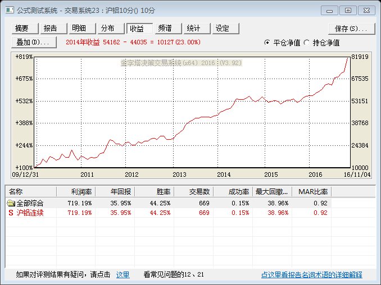Open the 明细 details tab
Screen dimensions: 381x285
coord(83,29)
